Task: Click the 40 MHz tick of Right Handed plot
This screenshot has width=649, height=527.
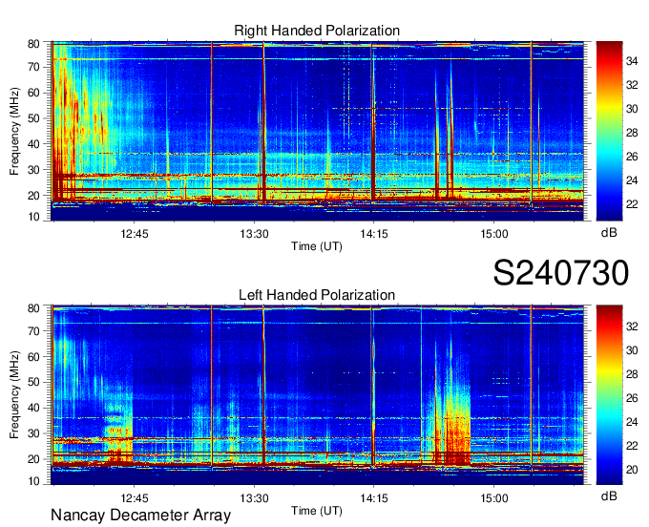Action: [x=33, y=144]
